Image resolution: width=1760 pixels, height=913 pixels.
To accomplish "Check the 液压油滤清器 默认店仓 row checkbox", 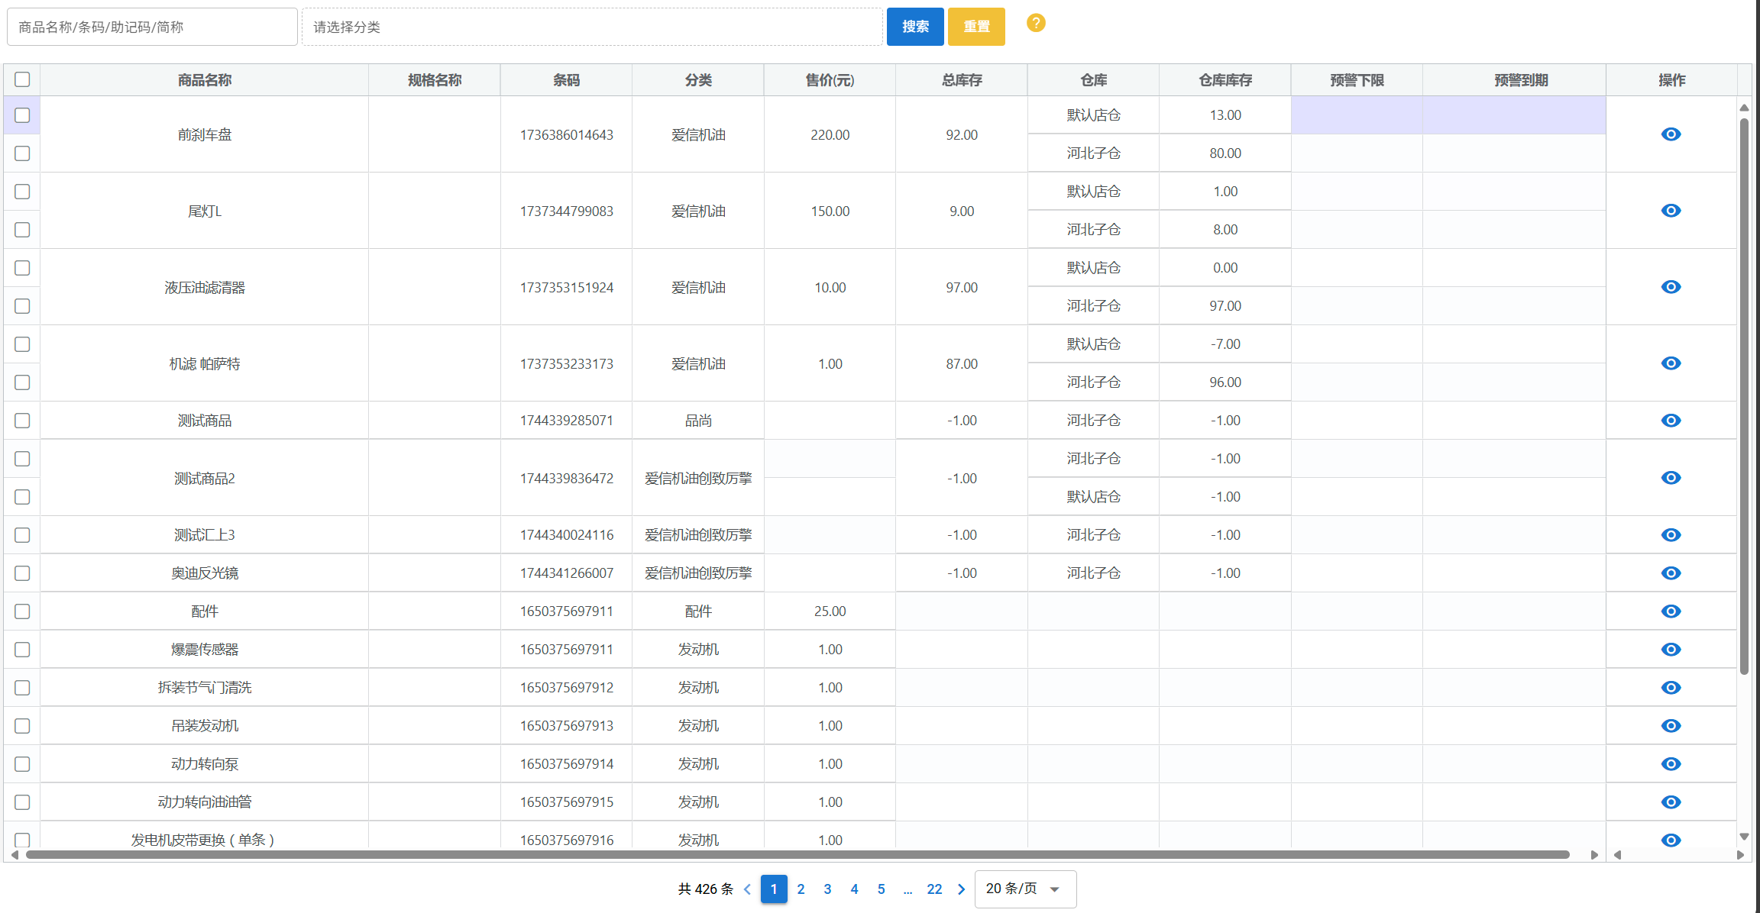I will 22,268.
